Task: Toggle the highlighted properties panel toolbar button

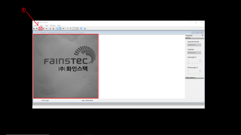Action: (60, 28)
